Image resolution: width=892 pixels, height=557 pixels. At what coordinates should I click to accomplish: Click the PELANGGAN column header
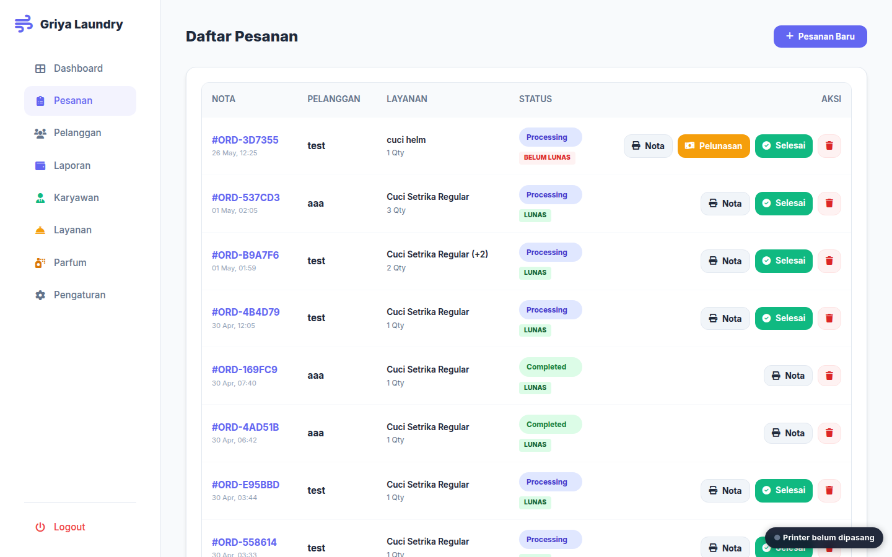pyautogui.click(x=334, y=99)
